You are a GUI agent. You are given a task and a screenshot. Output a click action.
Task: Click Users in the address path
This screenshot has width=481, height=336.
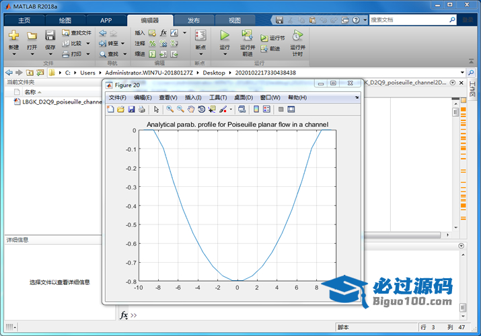[87, 73]
